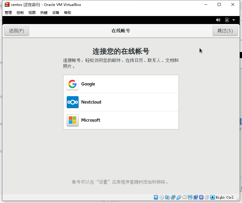The width and height of the screenshot is (242, 203).
Task: Open the 控制 menu
Action: (x=20, y=13)
